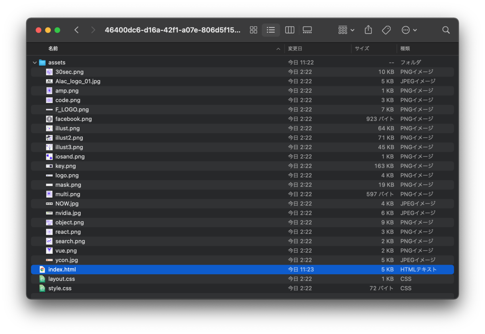
Task: Click the code.png file icon
Action: [49, 100]
